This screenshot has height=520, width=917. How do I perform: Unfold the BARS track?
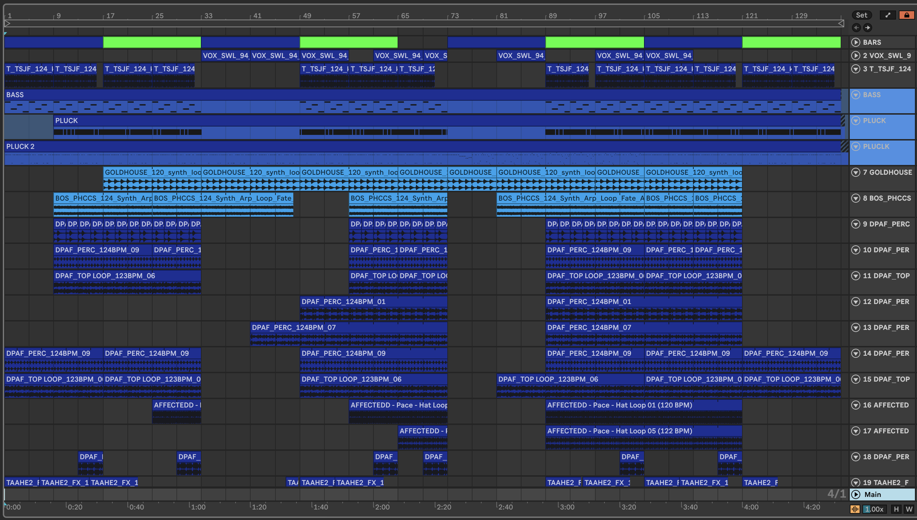[855, 42]
